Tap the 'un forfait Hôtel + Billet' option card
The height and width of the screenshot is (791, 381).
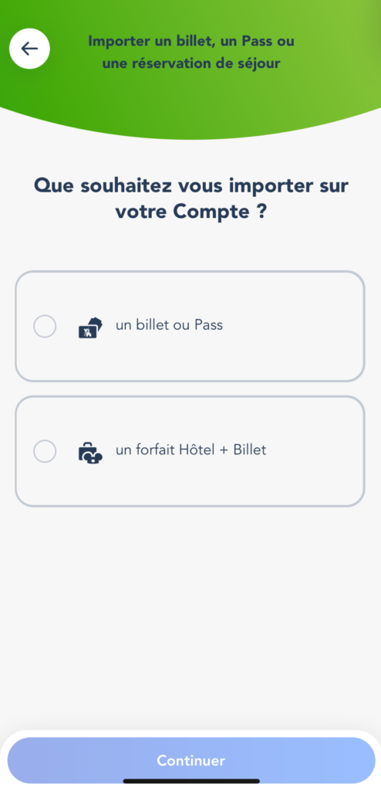[190, 451]
